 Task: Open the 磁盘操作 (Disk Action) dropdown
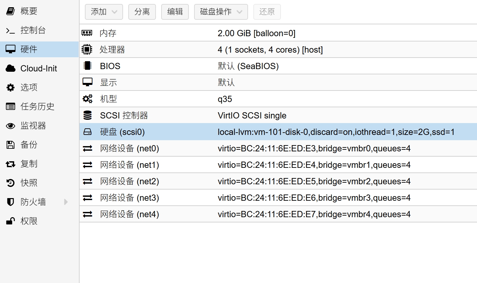point(221,12)
